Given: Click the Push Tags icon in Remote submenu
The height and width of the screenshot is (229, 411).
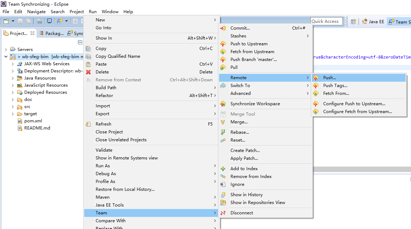Looking at the screenshot, I should pyautogui.click(x=316, y=85).
